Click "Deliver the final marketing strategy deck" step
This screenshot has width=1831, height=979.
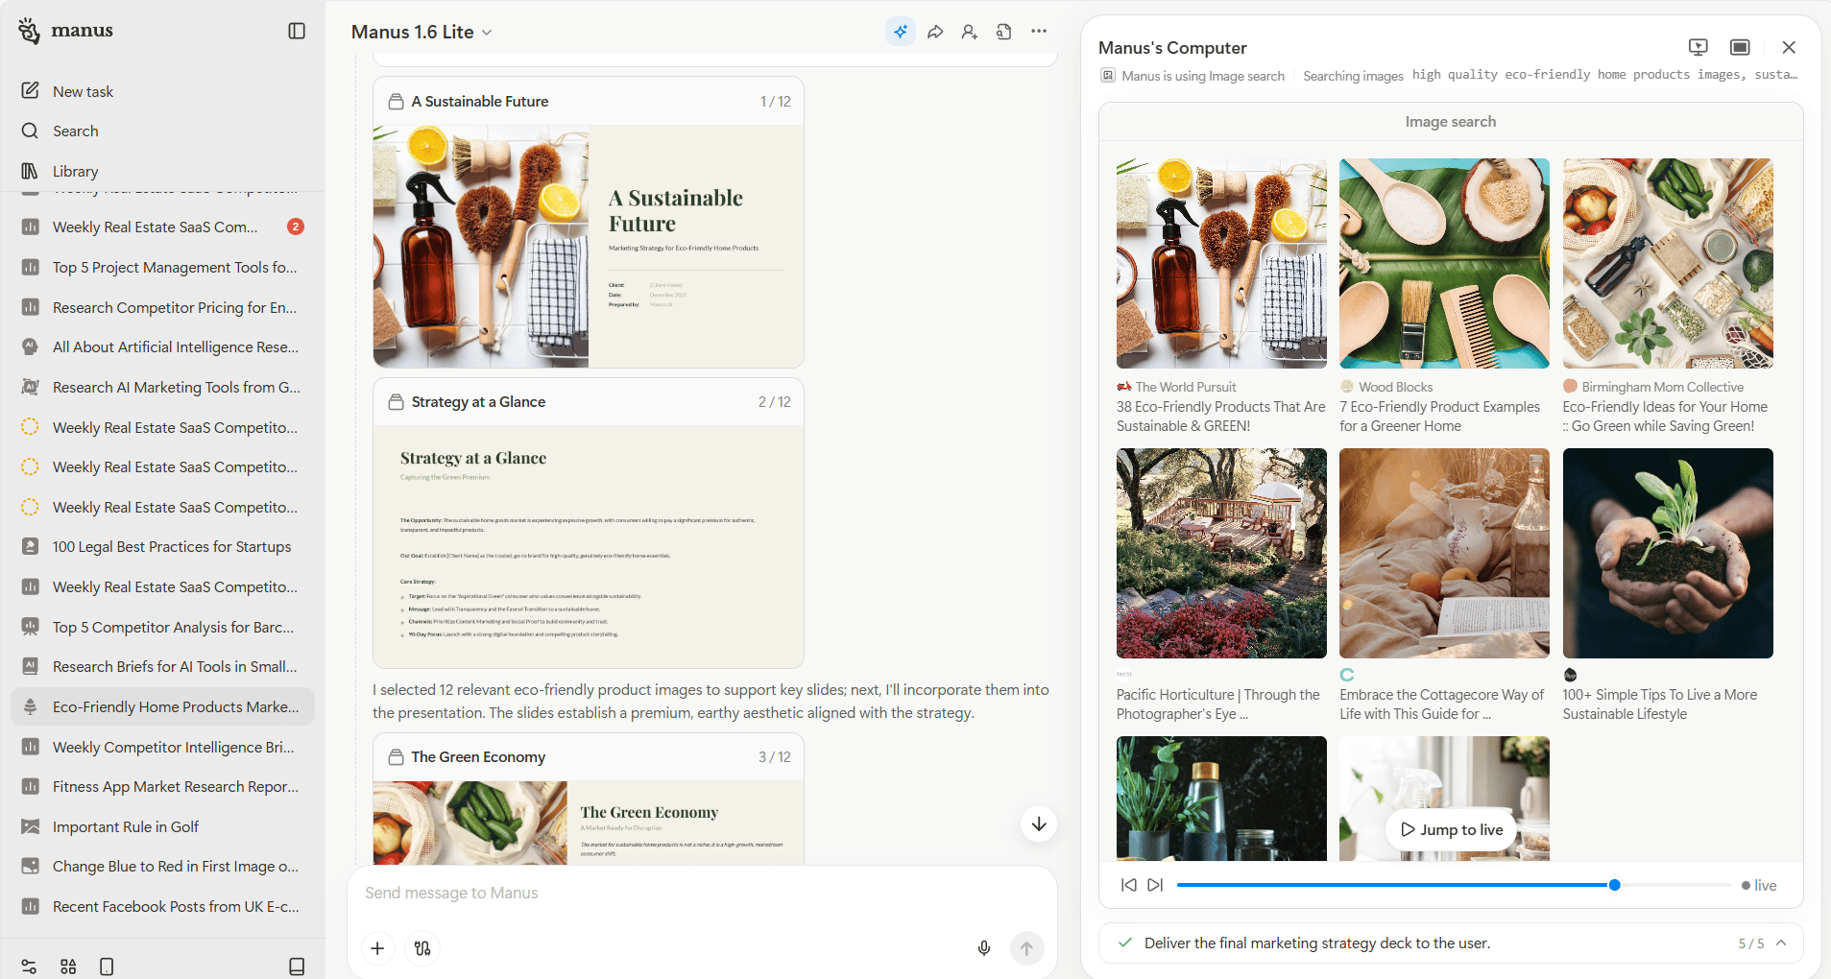coord(1317,943)
